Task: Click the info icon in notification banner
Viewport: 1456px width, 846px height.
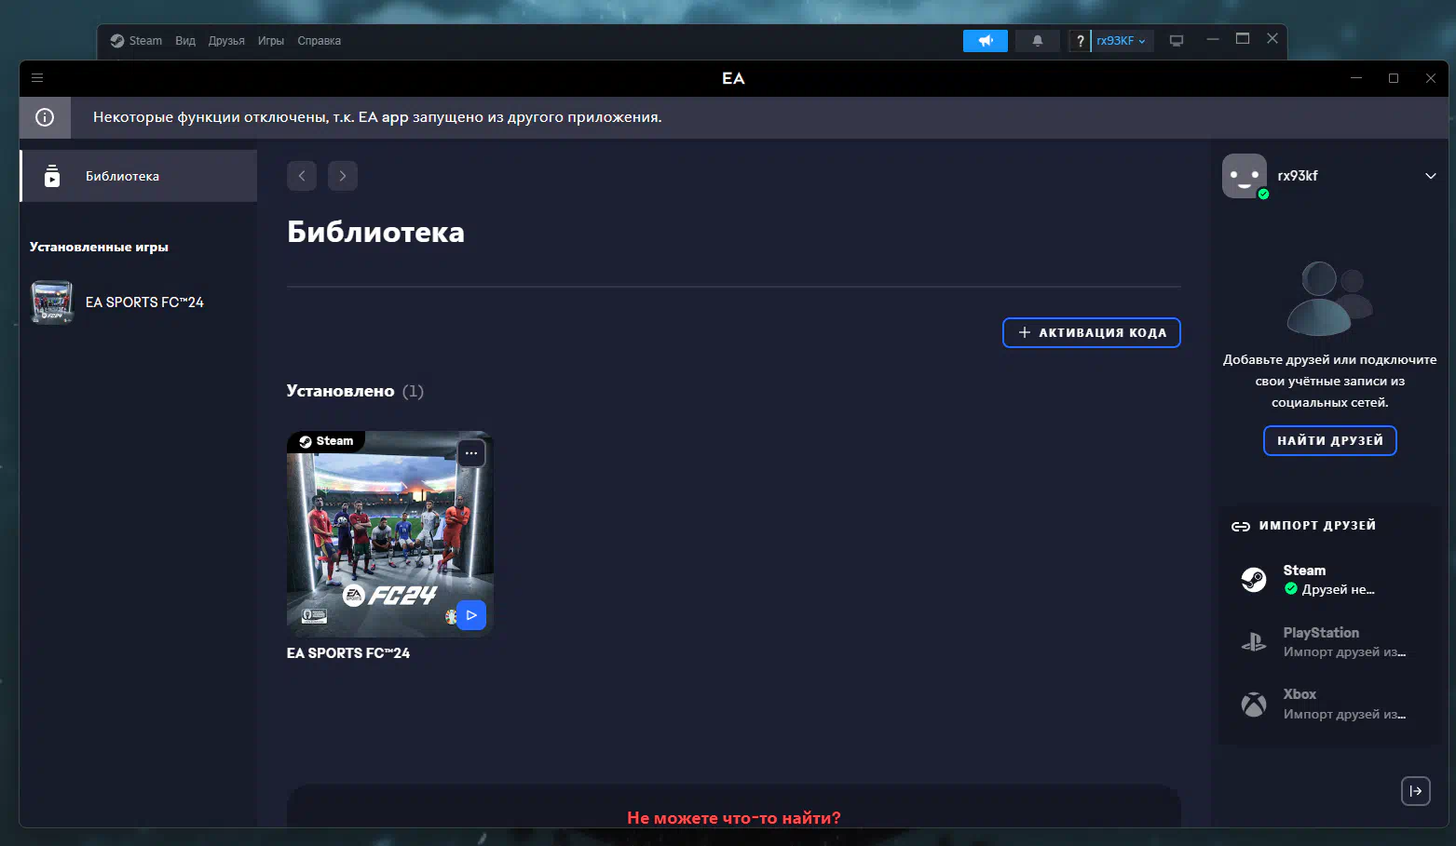Action: click(x=45, y=117)
